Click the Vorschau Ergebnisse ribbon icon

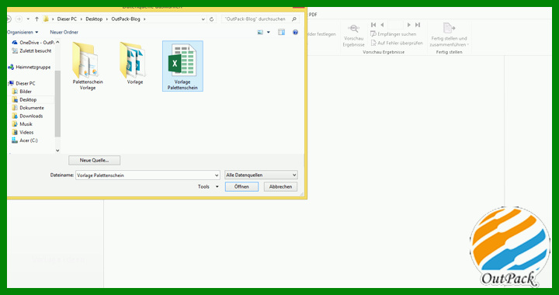(353, 29)
